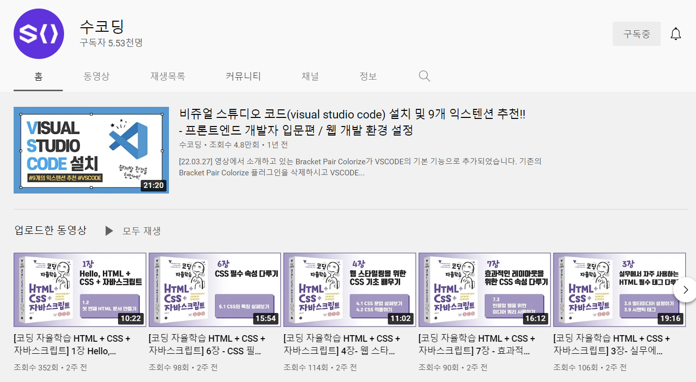Open the notification bell settings

[676, 34]
